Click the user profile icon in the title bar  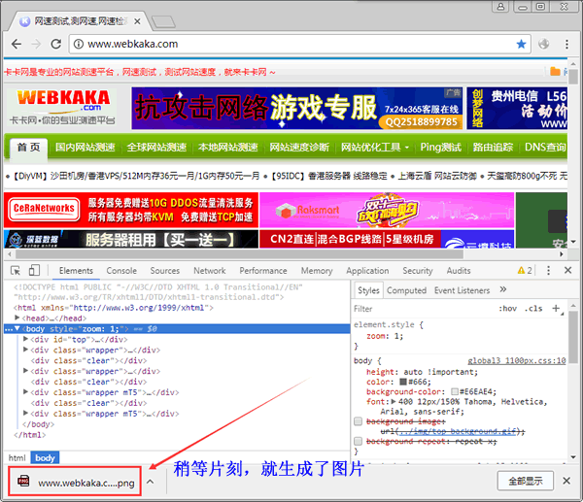coord(501,7)
